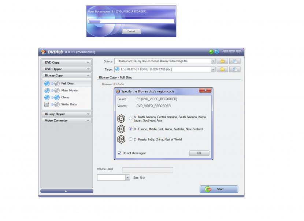Click the dialog Volume value DVD_VIDEO_RECORDER
Viewport: 304px width, 221px height.
[153, 106]
